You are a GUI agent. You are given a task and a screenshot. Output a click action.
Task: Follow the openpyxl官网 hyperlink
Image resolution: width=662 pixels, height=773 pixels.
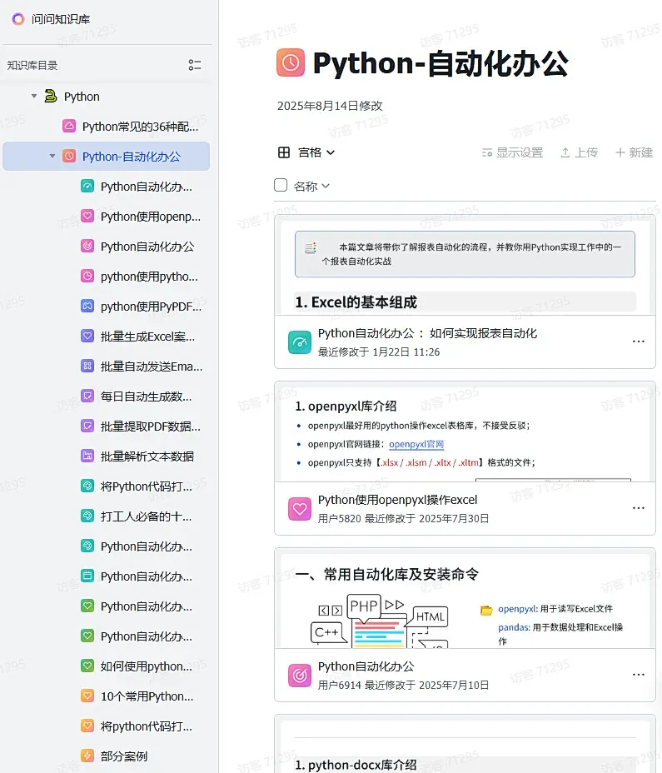tap(416, 444)
